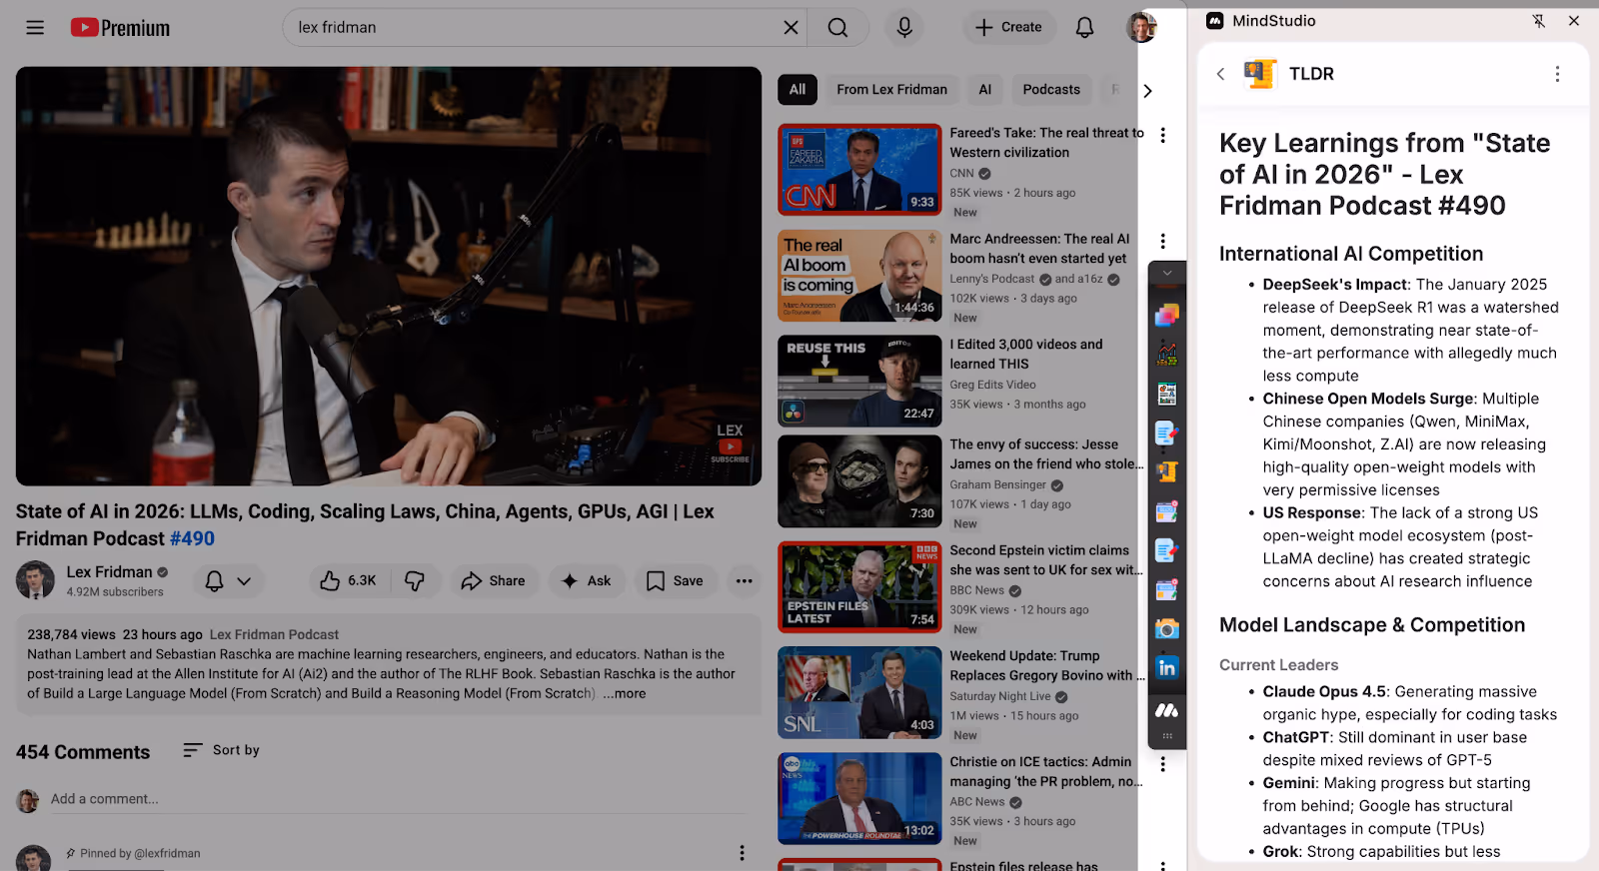Save the video to a playlist
This screenshot has width=1599, height=871.
(x=675, y=580)
